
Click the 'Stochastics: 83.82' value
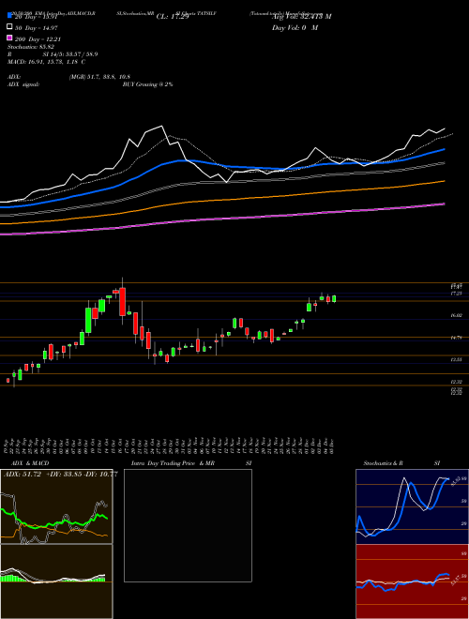click(x=31, y=47)
